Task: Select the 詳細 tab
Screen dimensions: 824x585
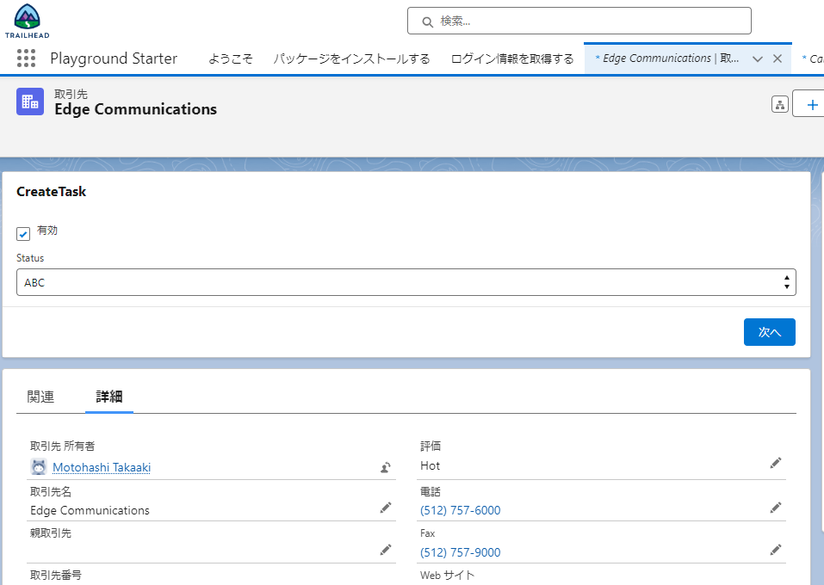Action: point(109,397)
